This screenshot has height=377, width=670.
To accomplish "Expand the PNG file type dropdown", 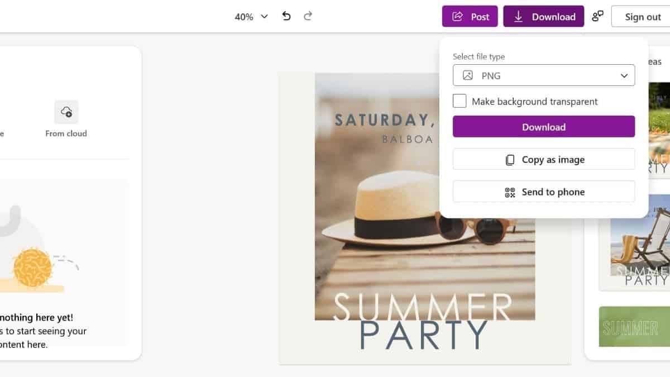I will click(543, 75).
